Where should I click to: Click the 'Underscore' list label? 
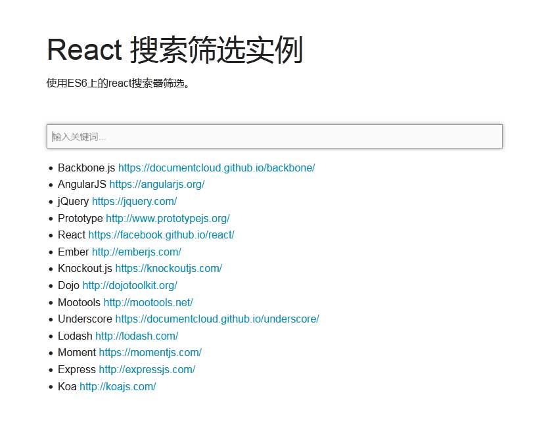pyautogui.click(x=85, y=319)
